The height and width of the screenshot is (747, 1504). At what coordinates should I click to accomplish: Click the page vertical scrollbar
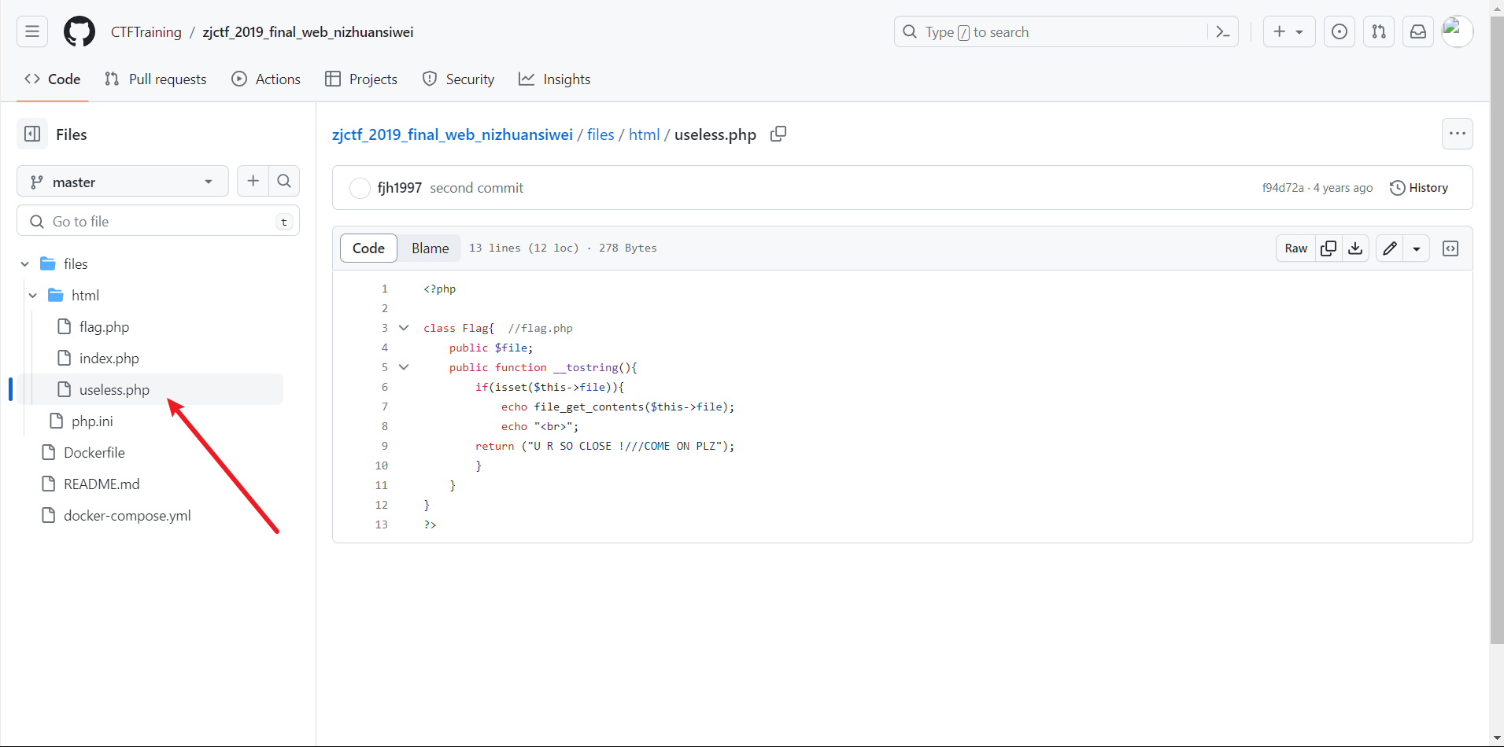coord(1497,330)
